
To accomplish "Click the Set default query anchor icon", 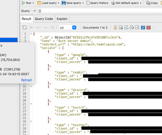I will 113,3.
